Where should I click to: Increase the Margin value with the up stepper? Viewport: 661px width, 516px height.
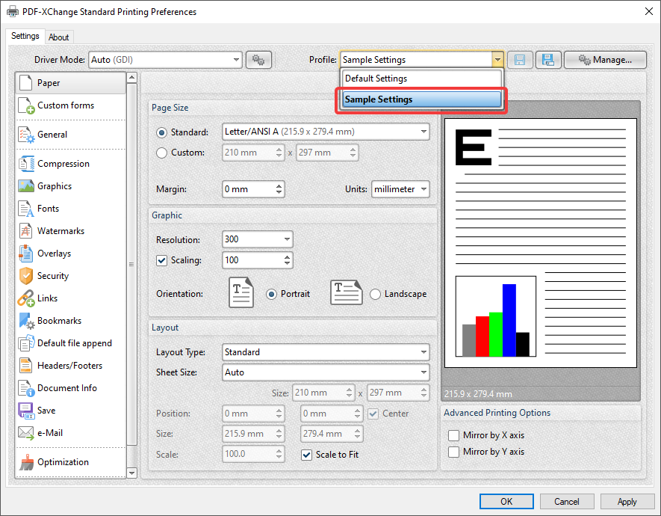click(279, 185)
